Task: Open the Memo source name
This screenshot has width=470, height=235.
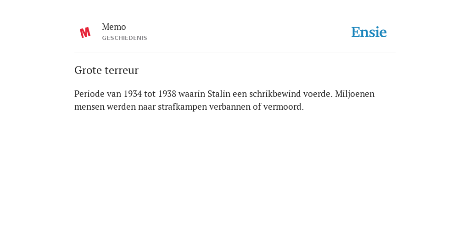Action: 114,27
